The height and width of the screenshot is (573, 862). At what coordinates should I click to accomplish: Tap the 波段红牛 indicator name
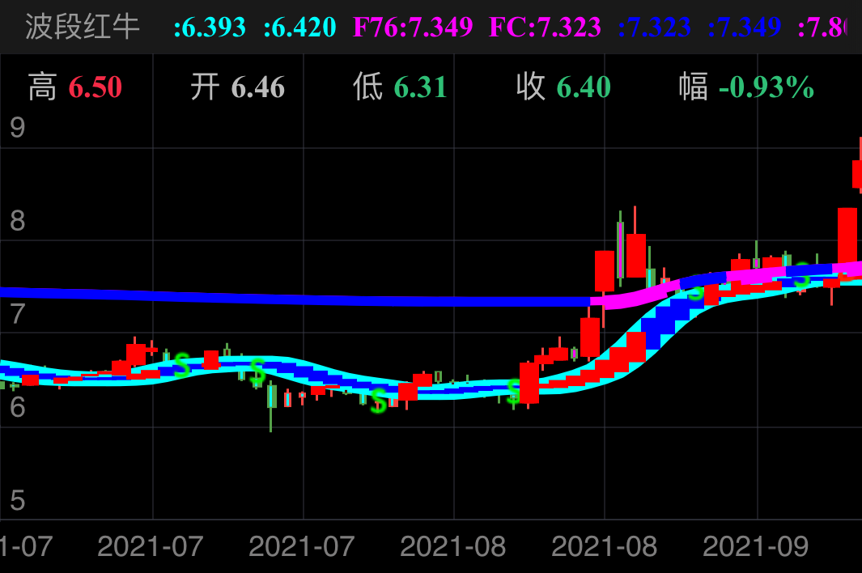(x=83, y=27)
